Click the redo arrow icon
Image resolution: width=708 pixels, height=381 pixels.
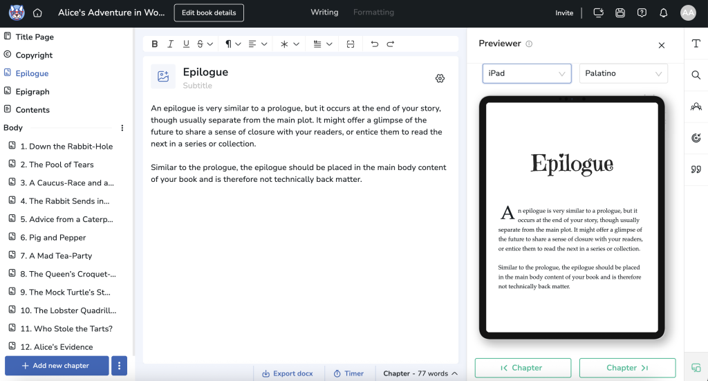[391, 44]
